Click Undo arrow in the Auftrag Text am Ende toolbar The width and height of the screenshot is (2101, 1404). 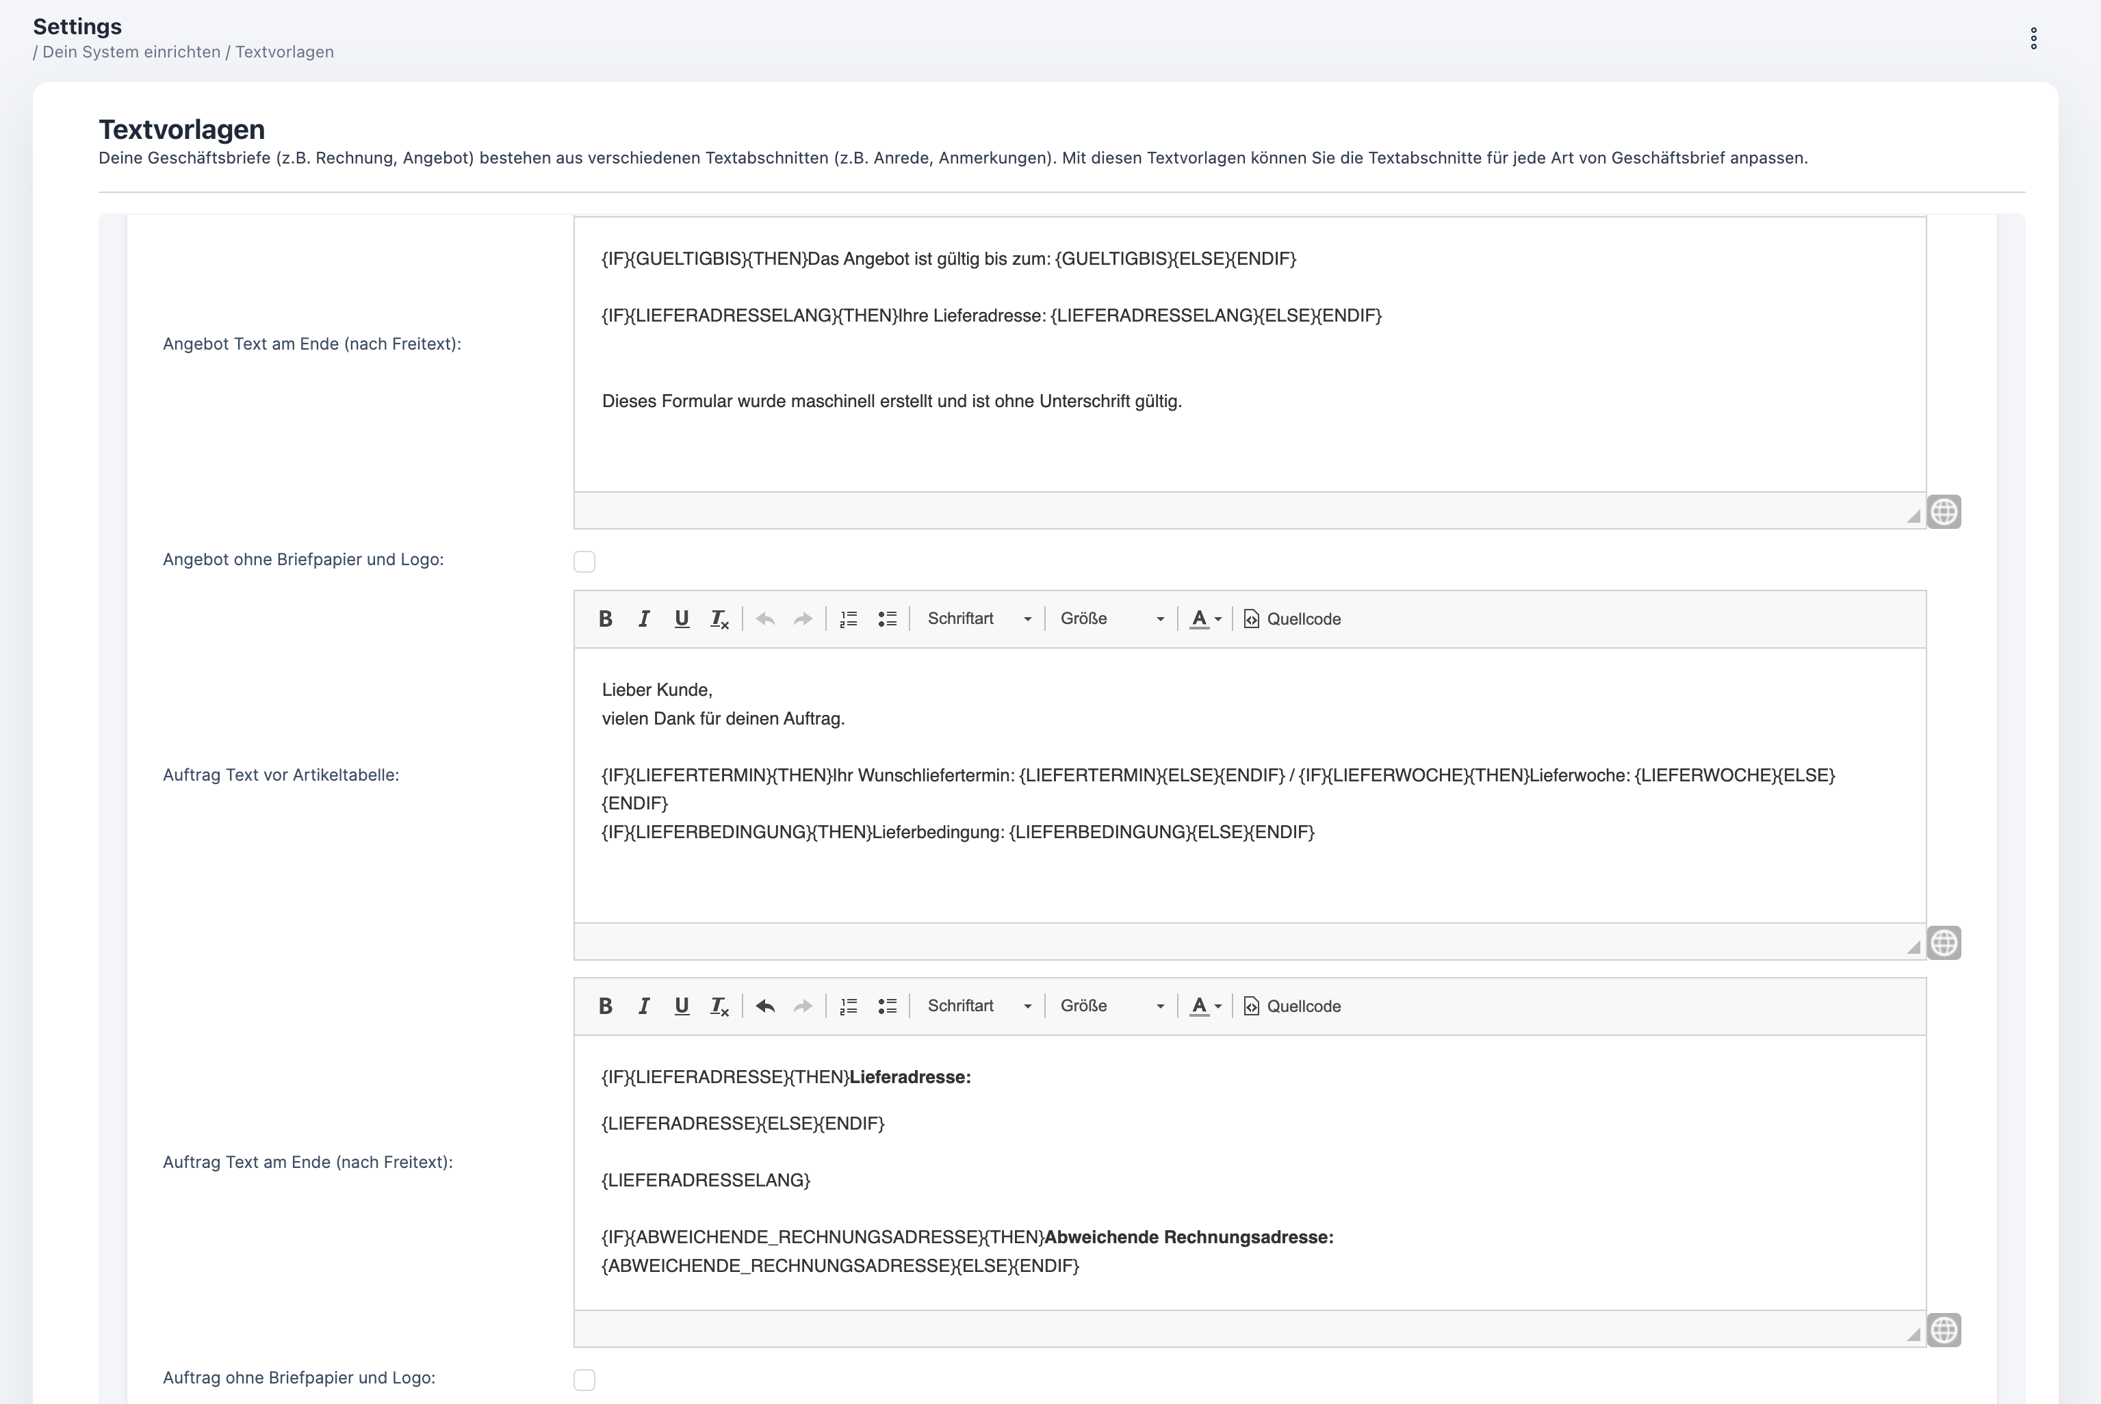click(x=765, y=1006)
